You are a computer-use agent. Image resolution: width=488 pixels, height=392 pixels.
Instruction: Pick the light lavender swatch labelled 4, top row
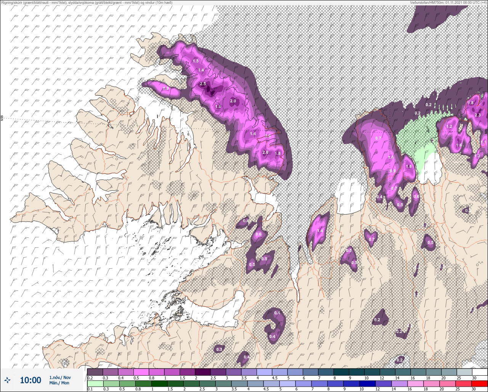click(x=264, y=372)
